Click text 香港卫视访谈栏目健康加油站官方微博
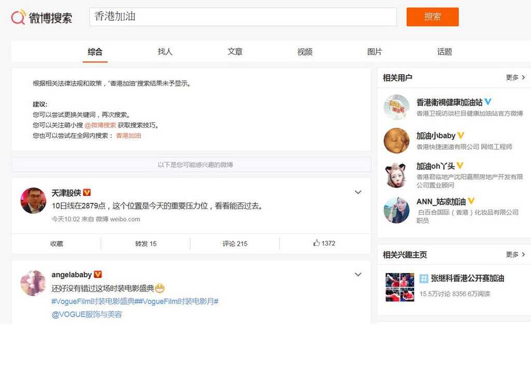The height and width of the screenshot is (385, 531). tap(470, 113)
